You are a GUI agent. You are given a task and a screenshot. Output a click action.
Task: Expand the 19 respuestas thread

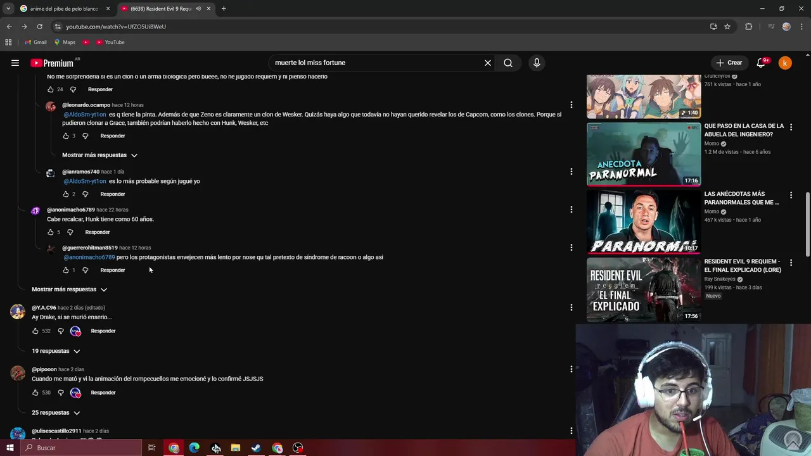(56, 351)
